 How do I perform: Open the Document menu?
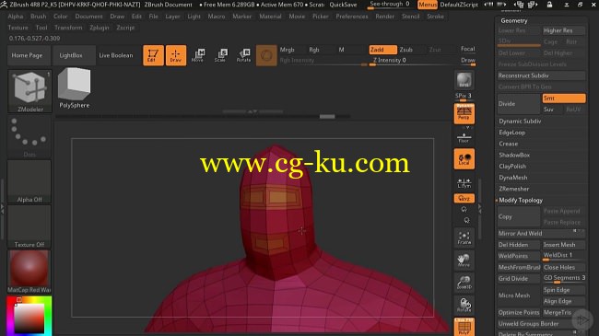pyautogui.click(x=88, y=17)
